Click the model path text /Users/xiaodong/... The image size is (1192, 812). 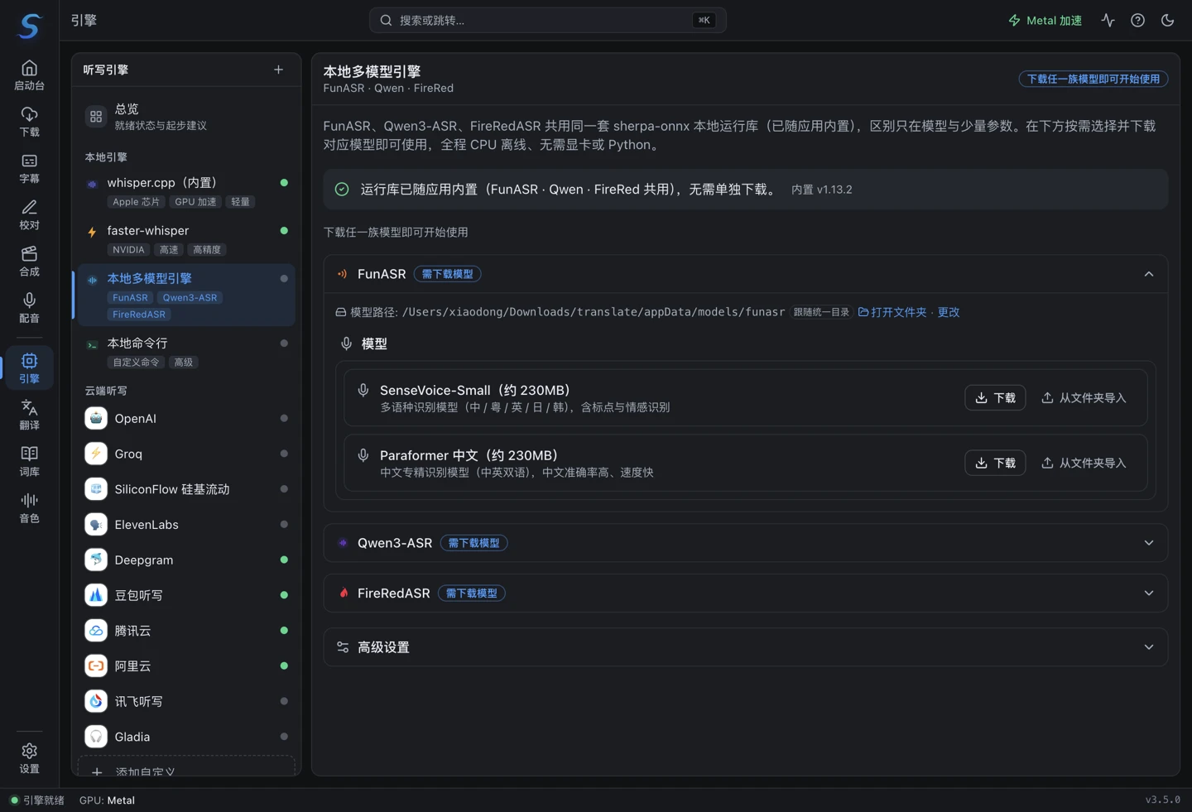coord(593,312)
